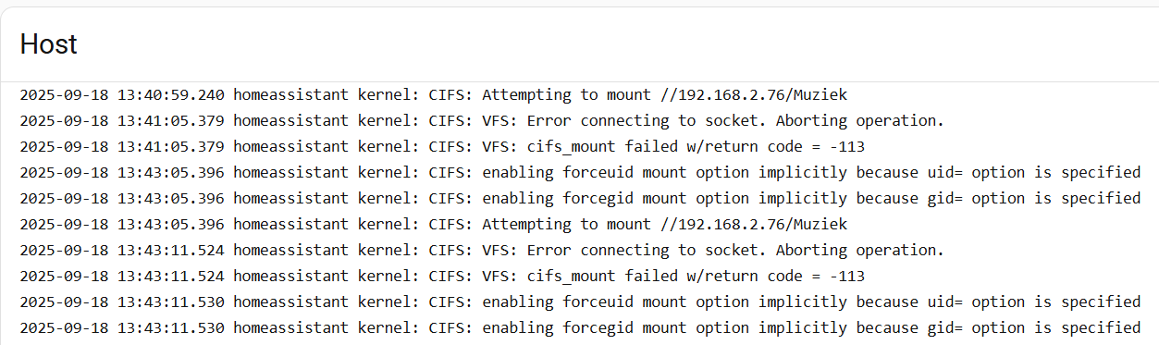Click the 13:43:11.524 Error connecting to socket line
Screen dimensions: 1159x345
(482, 250)
